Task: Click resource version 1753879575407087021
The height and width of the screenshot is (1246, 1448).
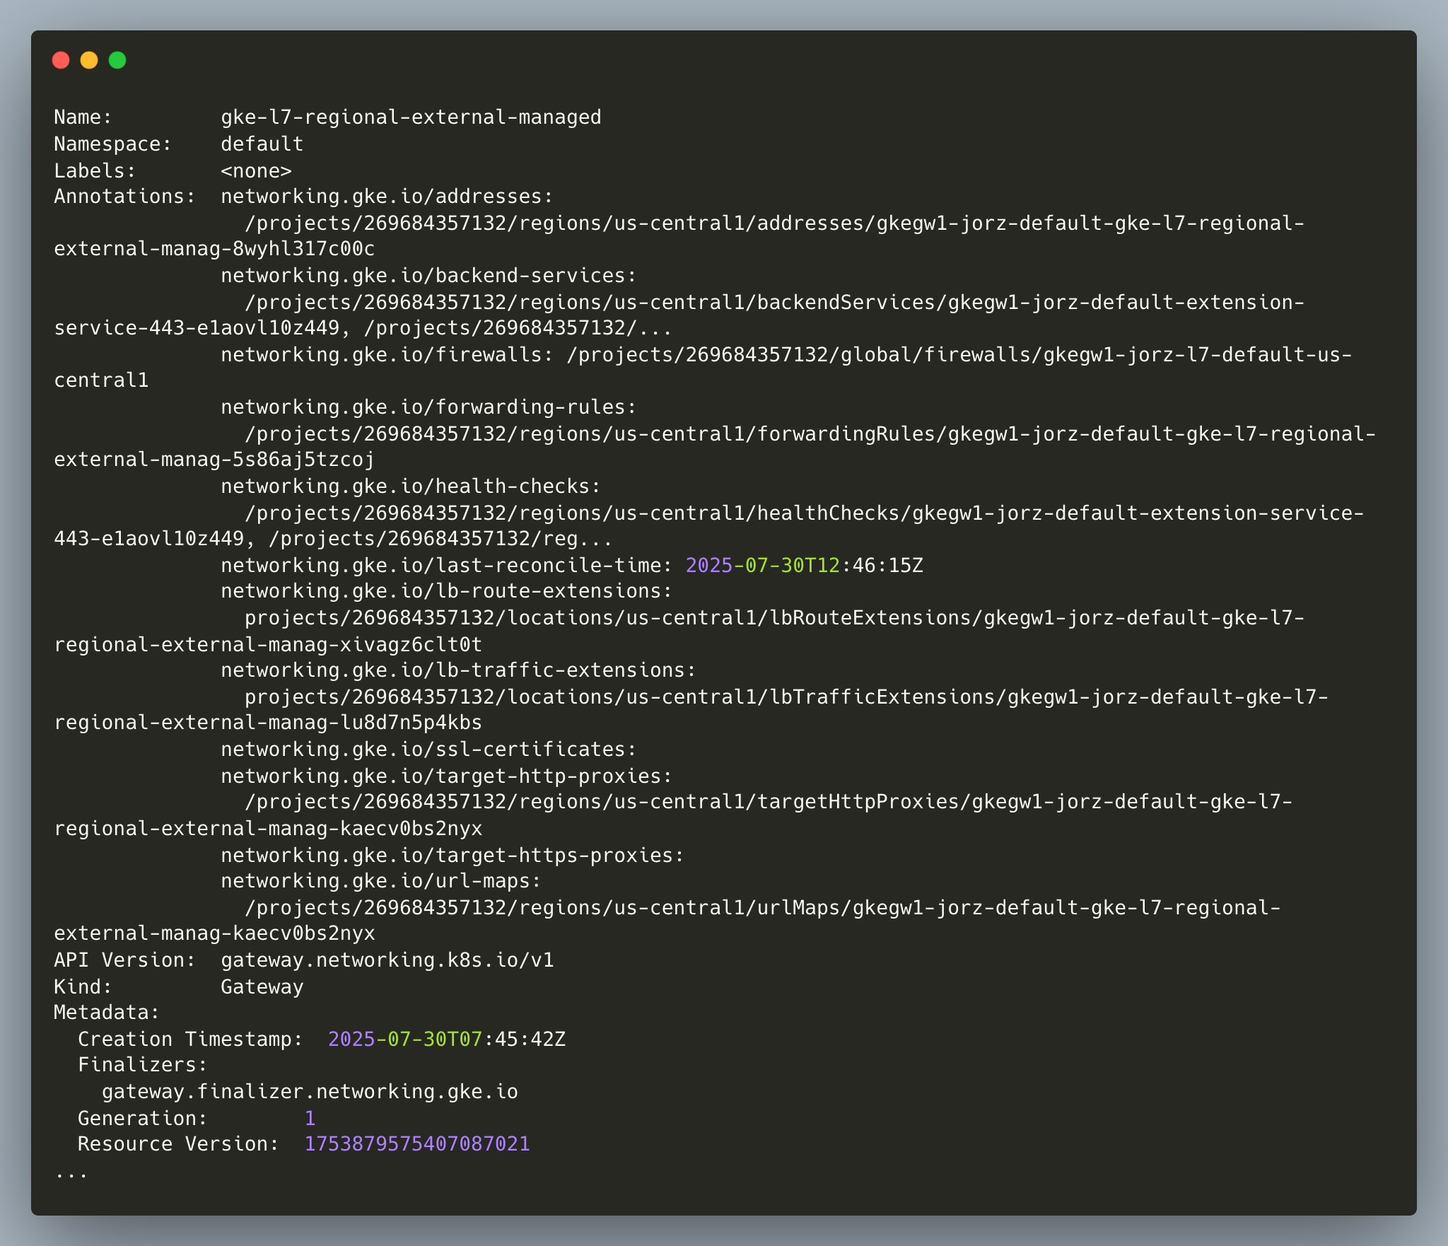Action: tap(417, 1144)
